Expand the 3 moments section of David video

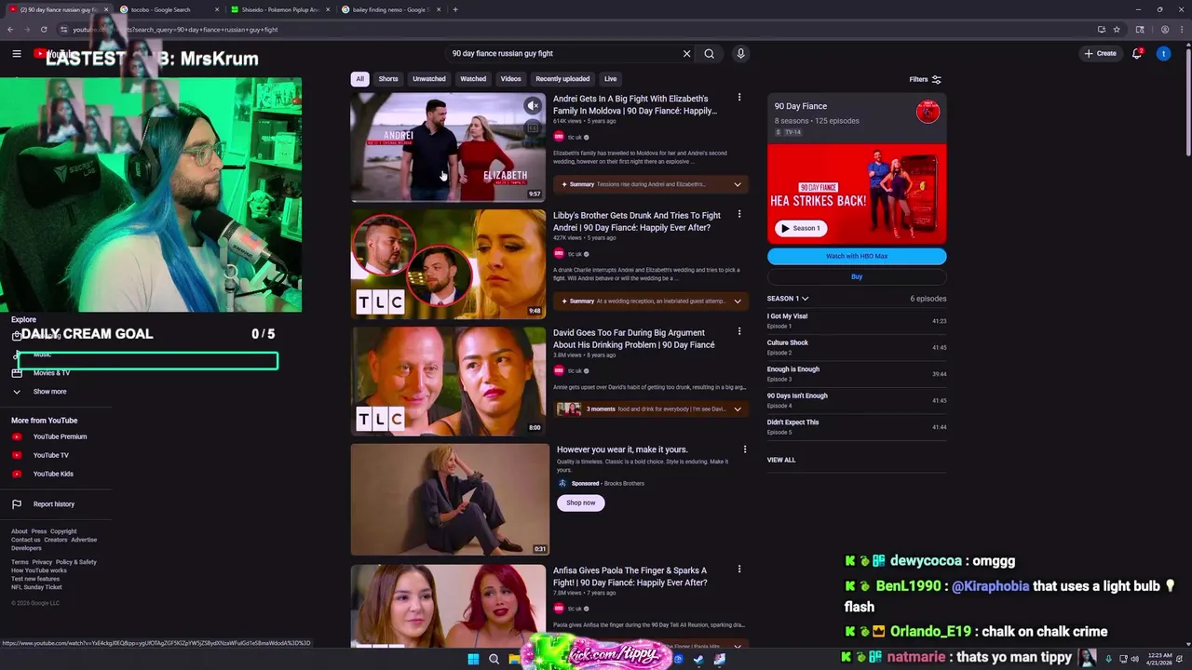click(650, 409)
